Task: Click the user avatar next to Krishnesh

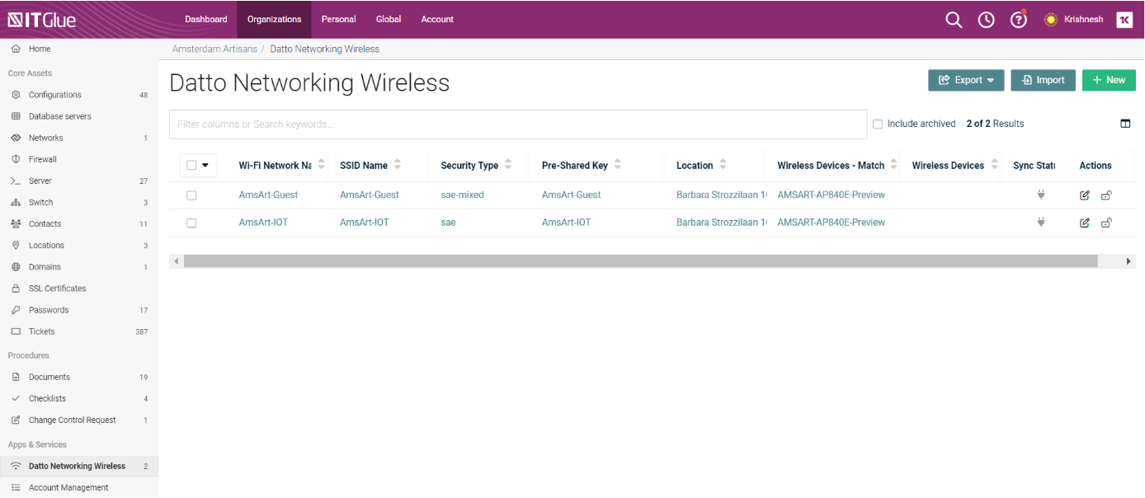Action: 1051,20
